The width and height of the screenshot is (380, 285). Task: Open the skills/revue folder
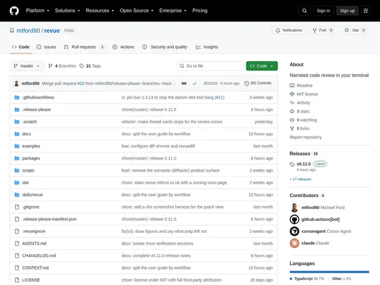pyautogui.click(x=33, y=195)
